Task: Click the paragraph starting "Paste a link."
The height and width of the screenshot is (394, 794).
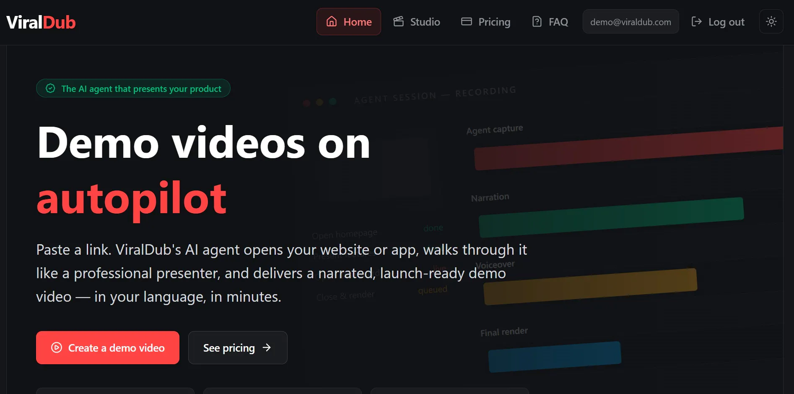Action: pyautogui.click(x=281, y=273)
